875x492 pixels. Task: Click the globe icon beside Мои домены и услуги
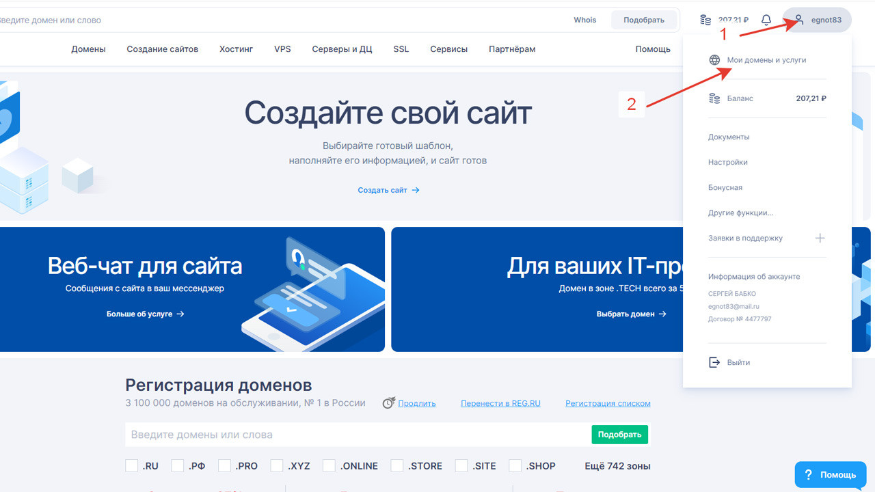click(713, 60)
